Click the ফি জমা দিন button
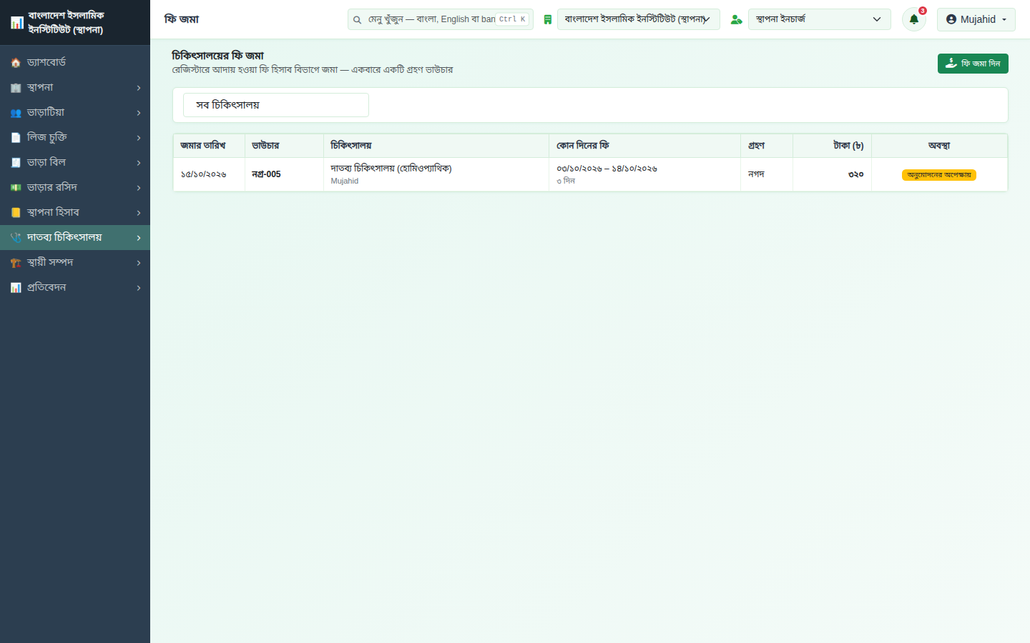The width and height of the screenshot is (1030, 643). pyautogui.click(x=973, y=64)
